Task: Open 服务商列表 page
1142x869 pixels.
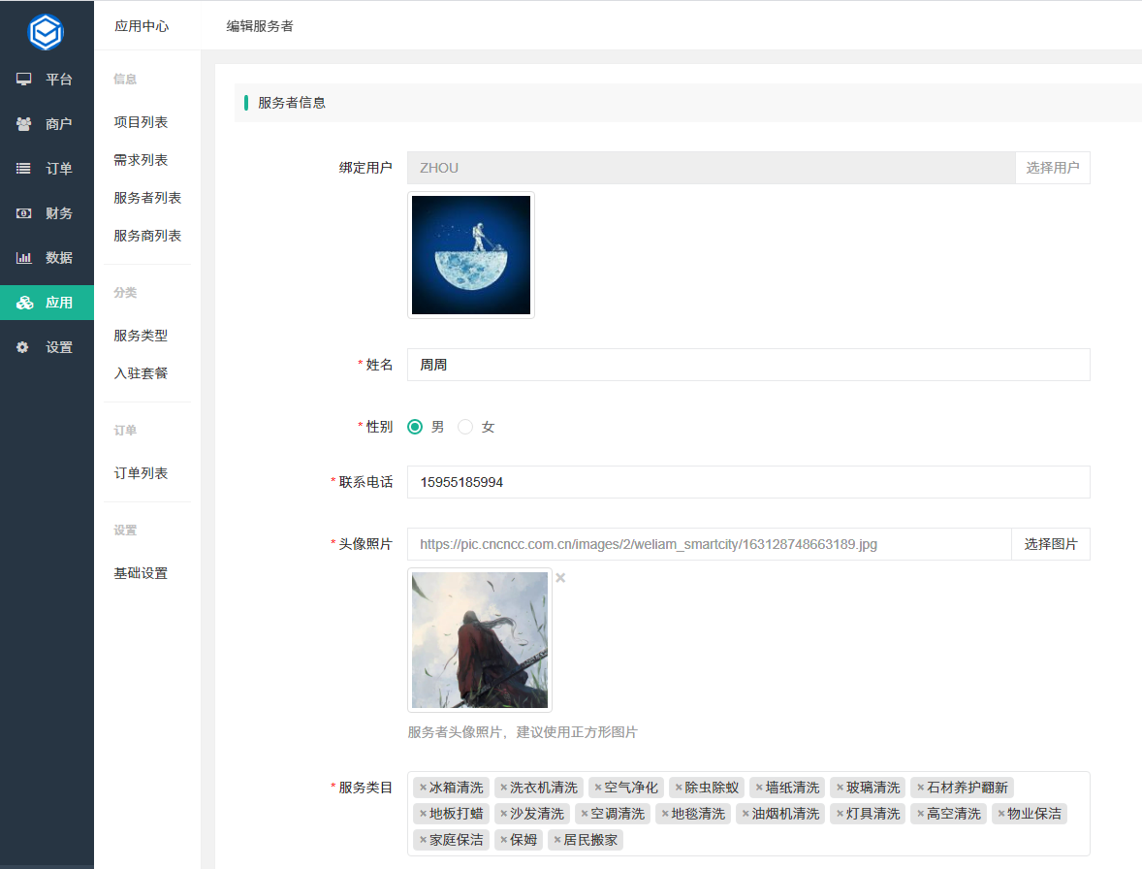Action: 147,236
